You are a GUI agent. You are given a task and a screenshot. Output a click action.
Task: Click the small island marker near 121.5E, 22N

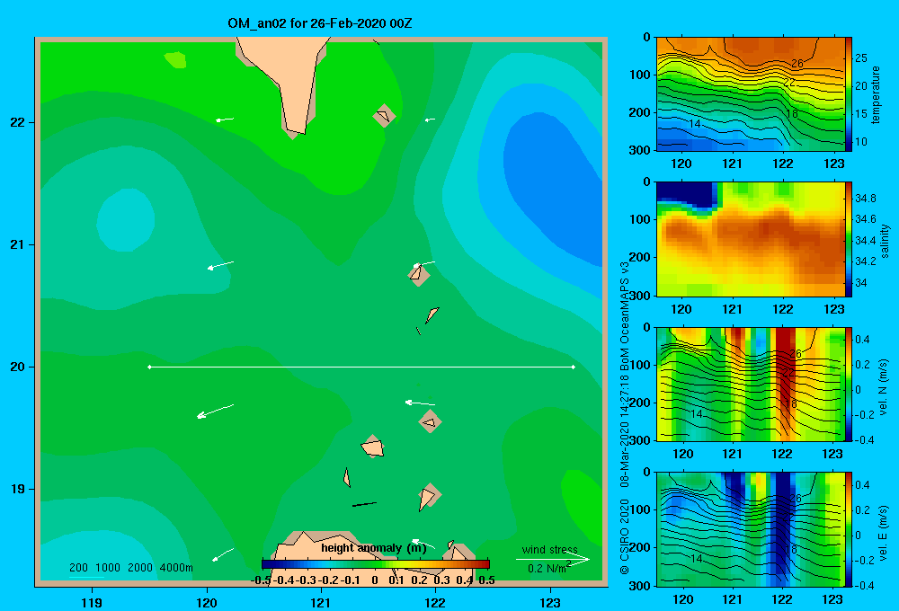pyautogui.click(x=384, y=116)
